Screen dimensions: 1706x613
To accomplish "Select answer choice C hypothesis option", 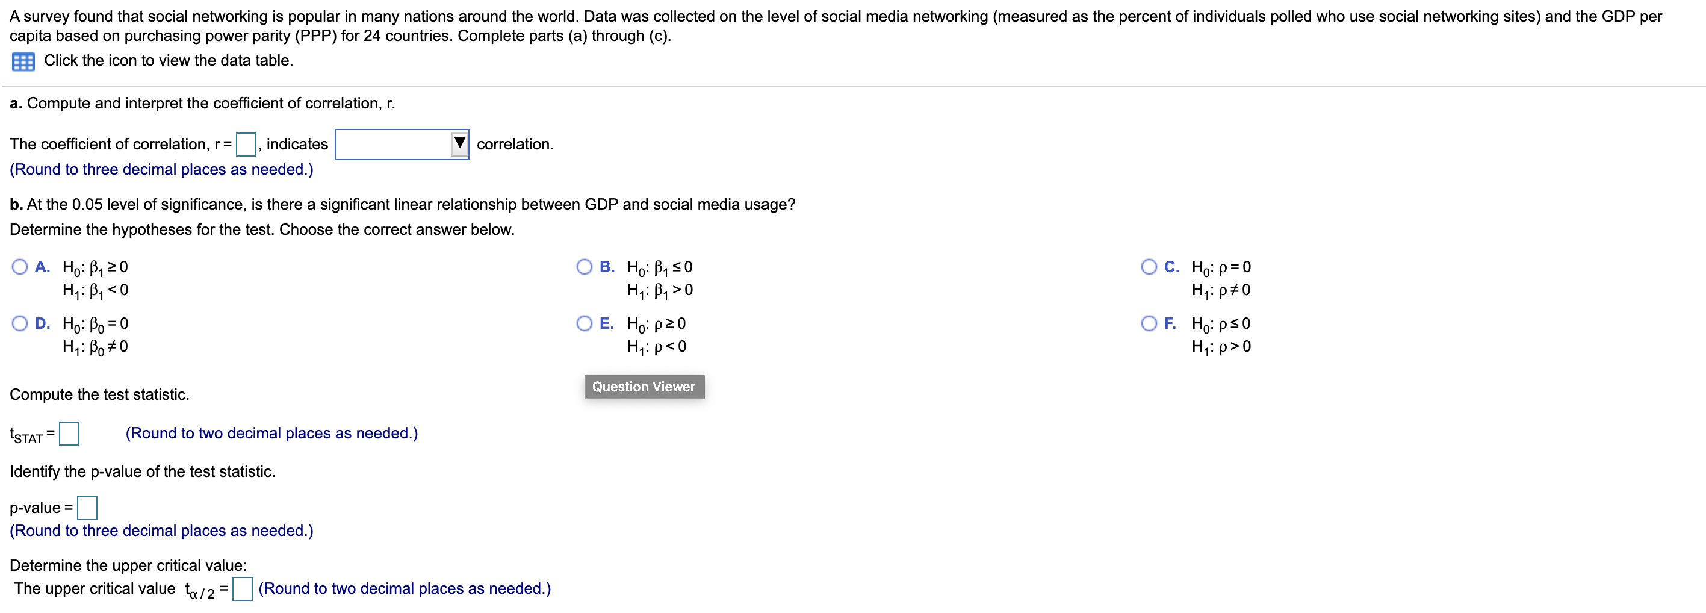I will click(1150, 266).
